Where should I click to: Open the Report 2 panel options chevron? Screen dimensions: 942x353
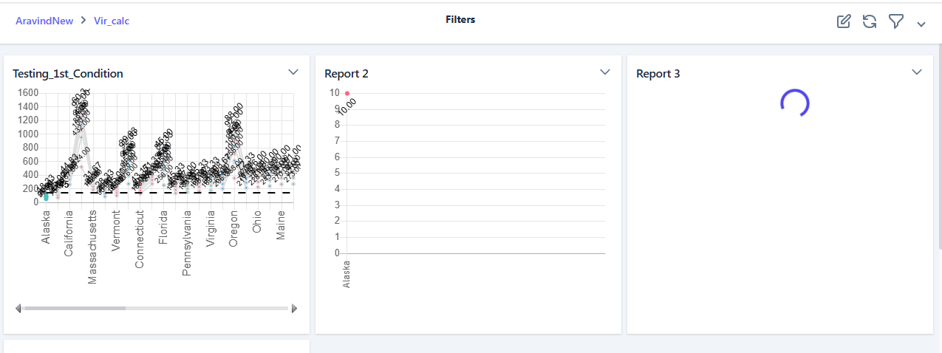click(605, 72)
